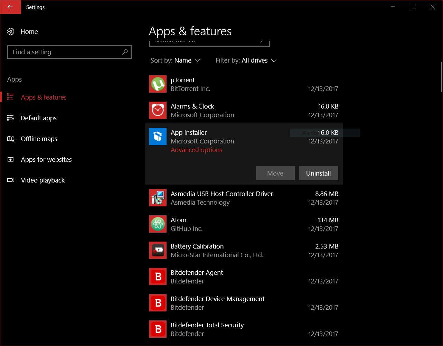Minimize the Settings window
443x346 pixels.
pyautogui.click(x=393, y=7)
